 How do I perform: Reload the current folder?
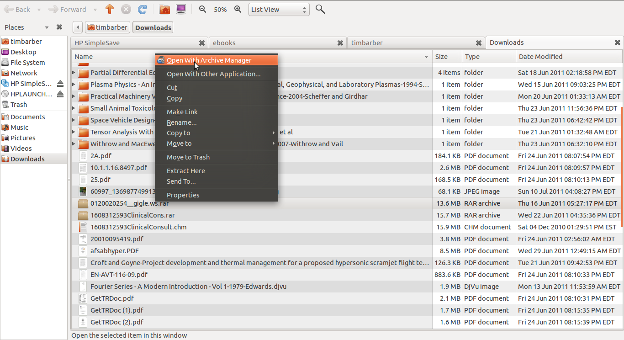tap(143, 9)
